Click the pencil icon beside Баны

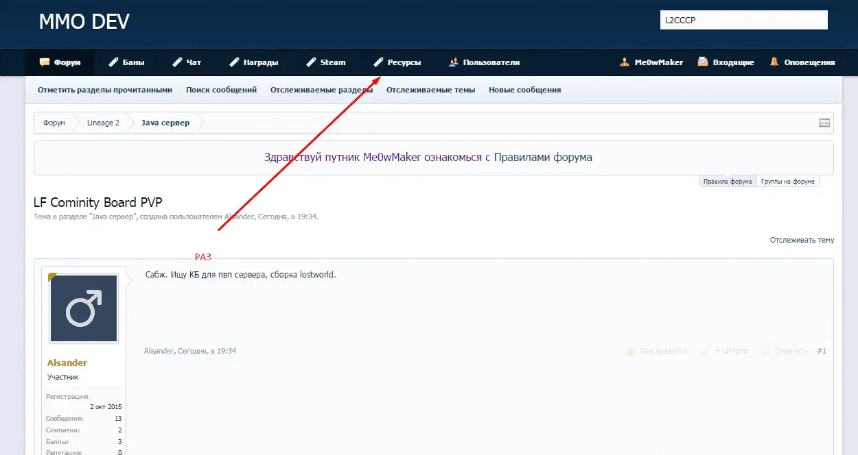114,62
